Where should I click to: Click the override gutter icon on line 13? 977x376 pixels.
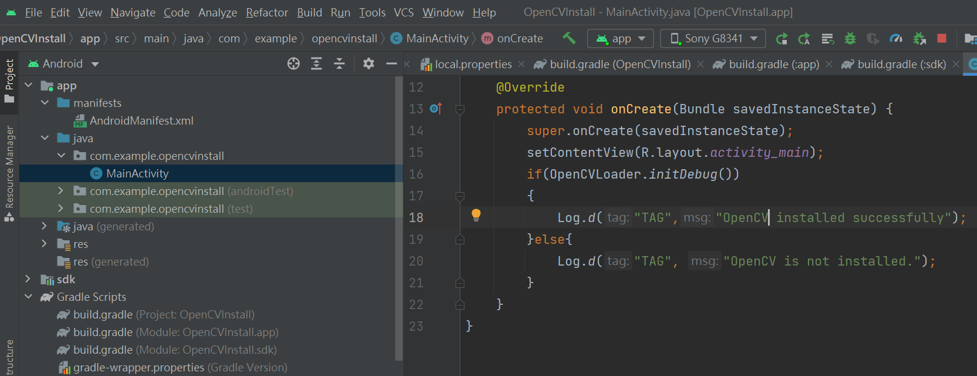pyautogui.click(x=436, y=109)
